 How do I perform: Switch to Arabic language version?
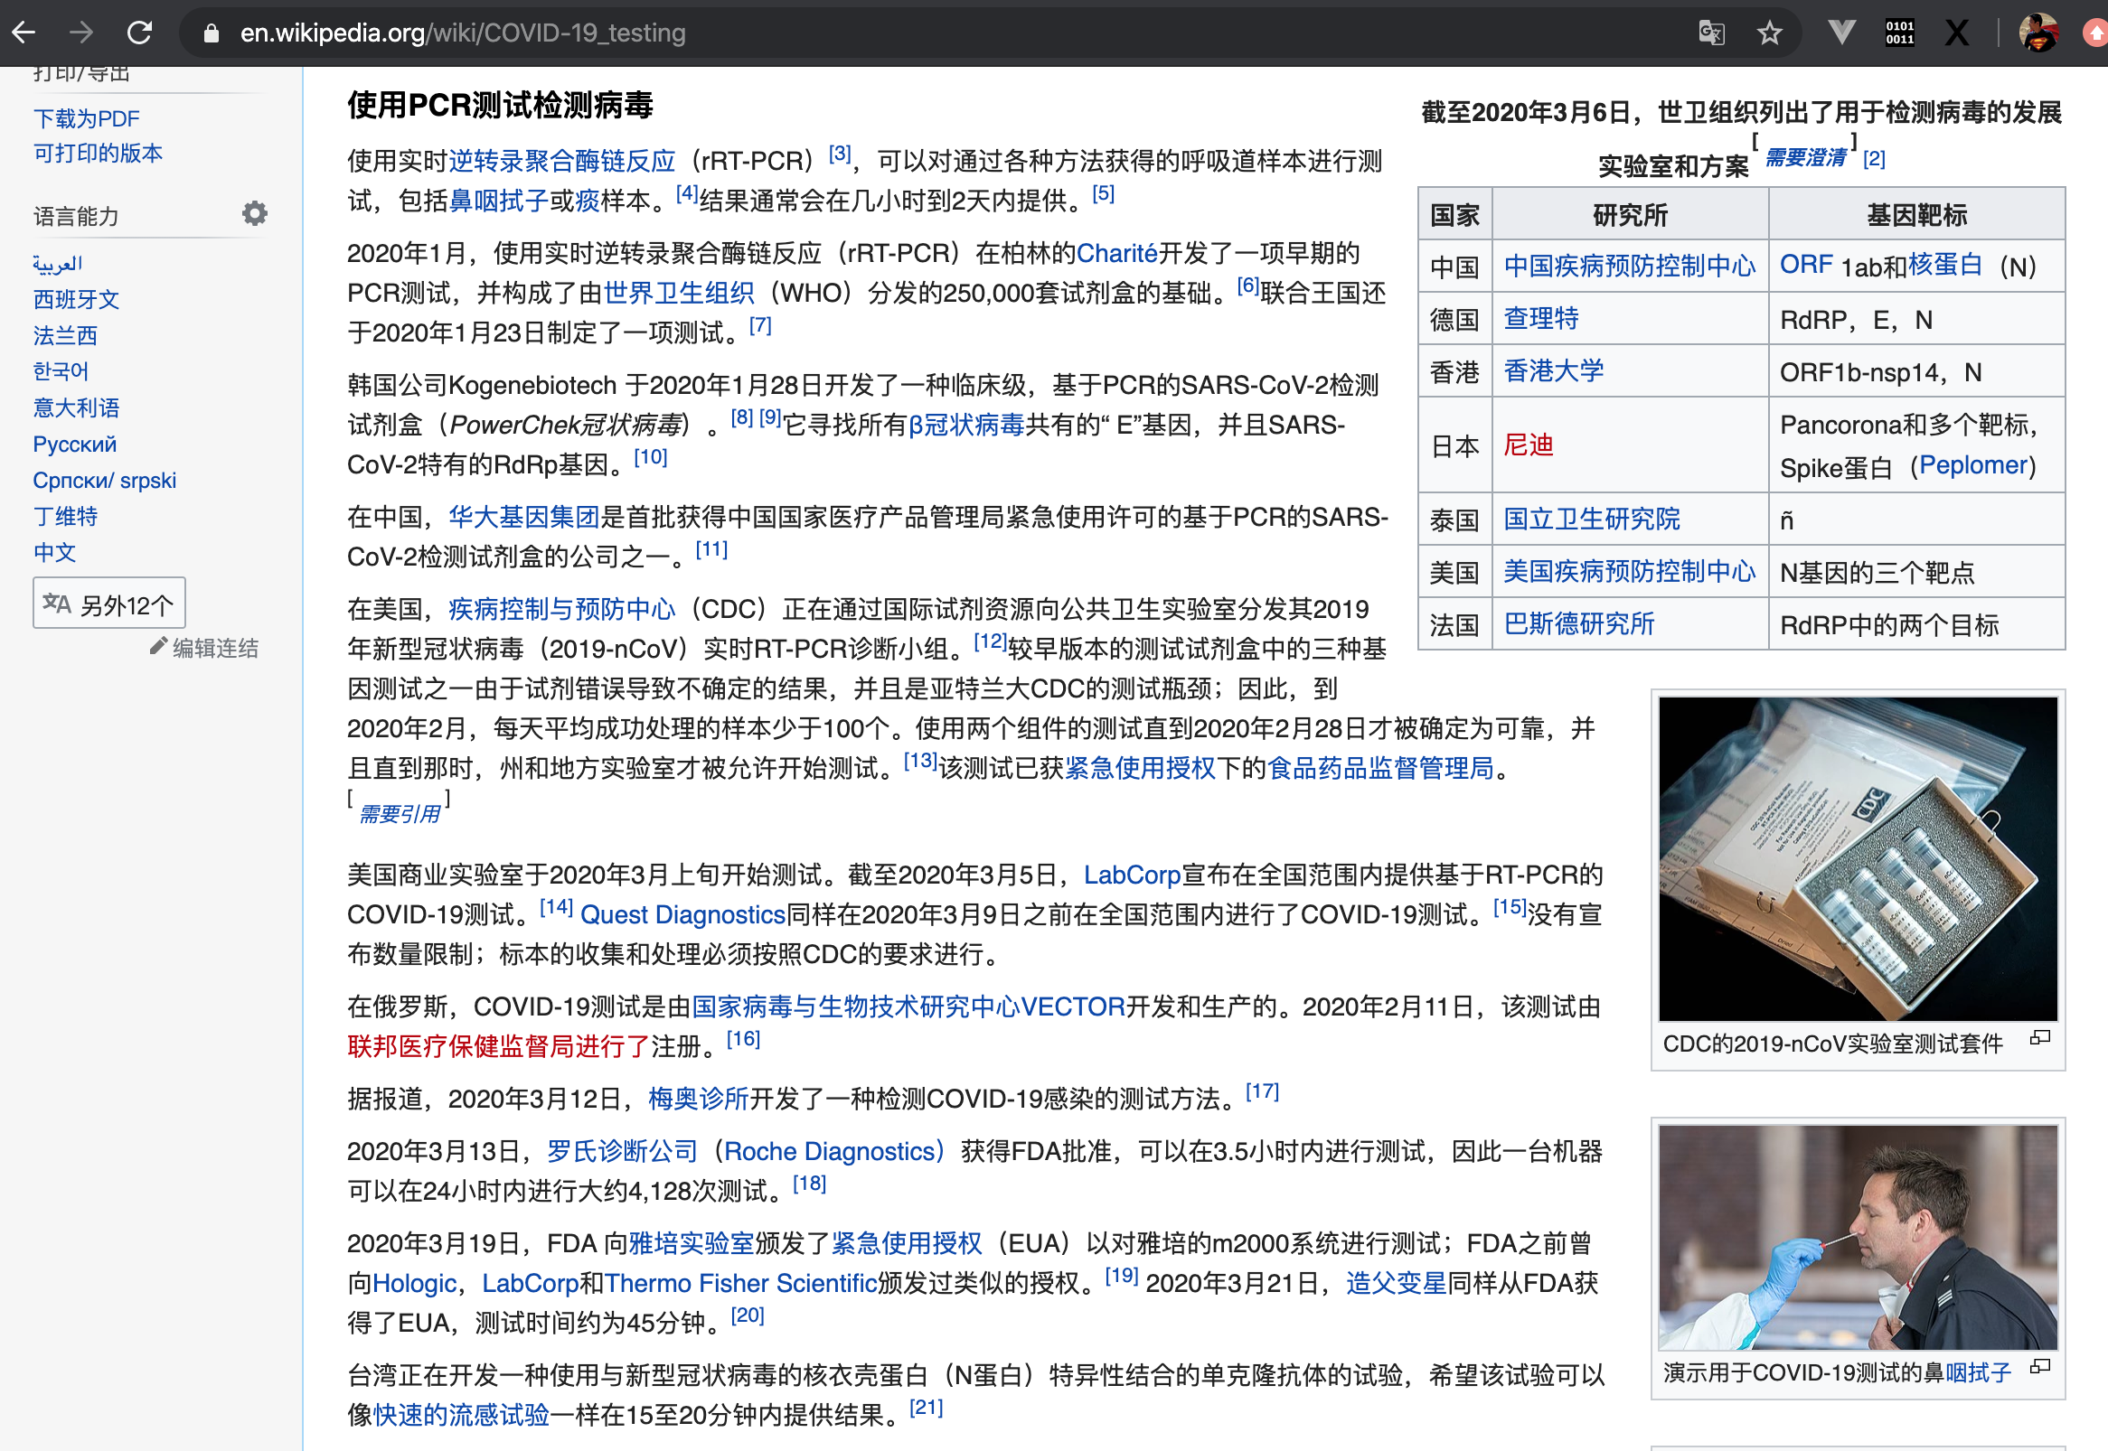(57, 264)
